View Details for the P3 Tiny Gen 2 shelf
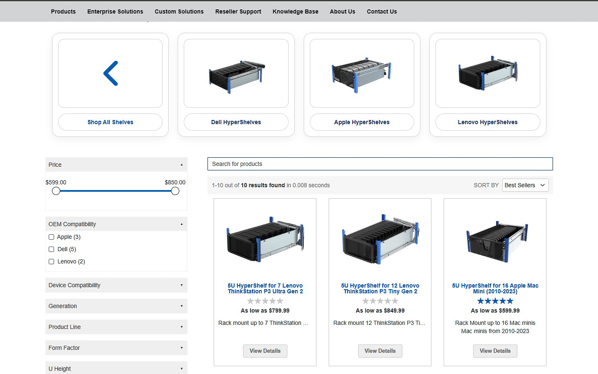Viewport: 598px width, 374px height. (x=380, y=351)
